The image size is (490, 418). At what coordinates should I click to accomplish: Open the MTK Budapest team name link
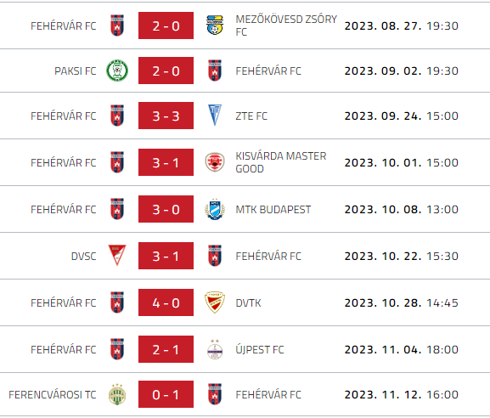tap(273, 210)
